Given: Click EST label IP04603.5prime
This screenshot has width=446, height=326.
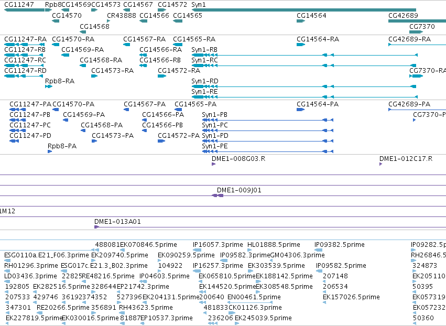Looking at the screenshot, I should [165, 276].
